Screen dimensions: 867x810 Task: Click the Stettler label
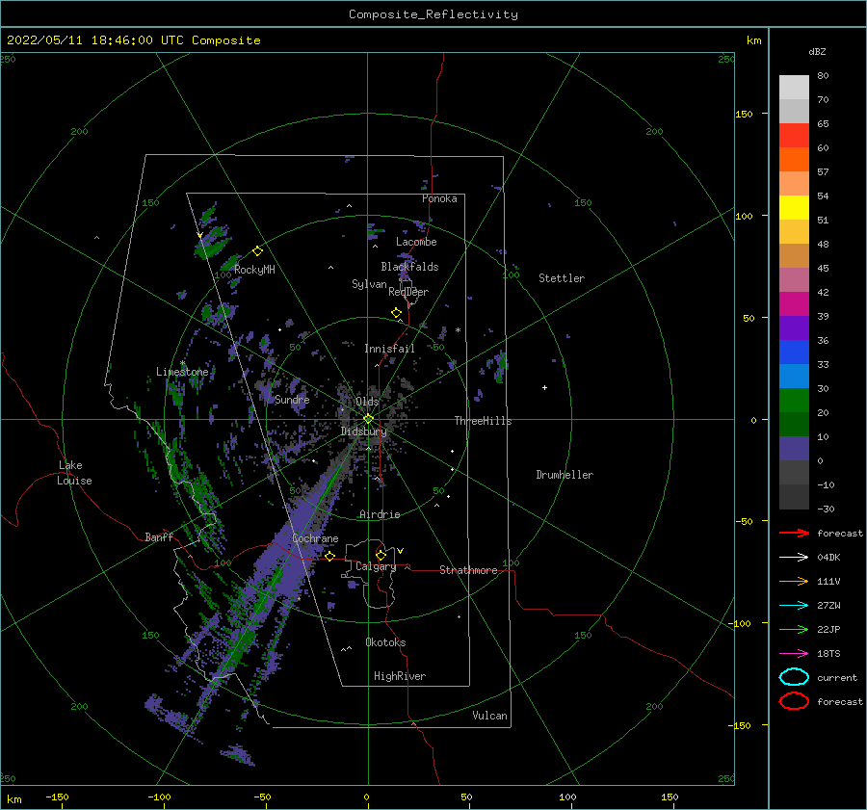pyautogui.click(x=562, y=278)
